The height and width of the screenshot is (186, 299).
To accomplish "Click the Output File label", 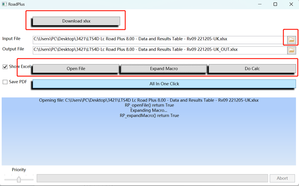I will [x=13, y=49].
